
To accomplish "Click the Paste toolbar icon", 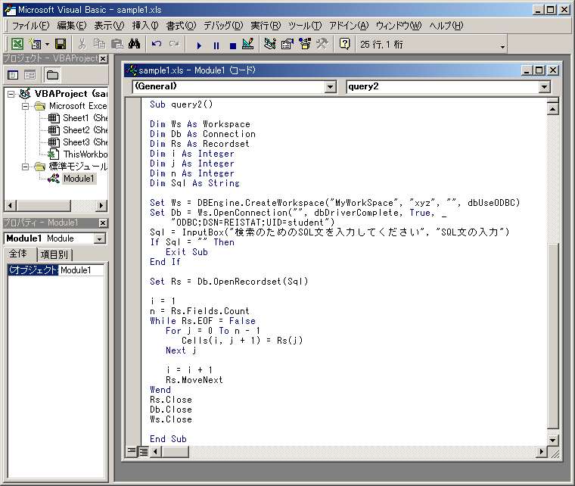I will (x=117, y=45).
